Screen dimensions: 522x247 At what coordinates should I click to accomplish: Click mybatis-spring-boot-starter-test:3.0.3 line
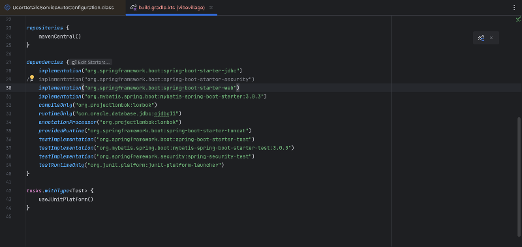point(166,148)
